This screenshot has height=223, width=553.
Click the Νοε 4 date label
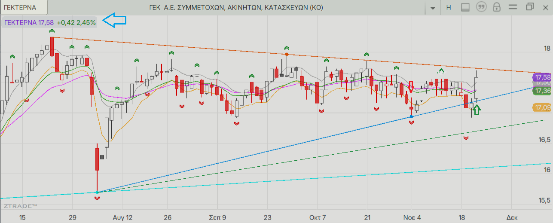(412, 217)
